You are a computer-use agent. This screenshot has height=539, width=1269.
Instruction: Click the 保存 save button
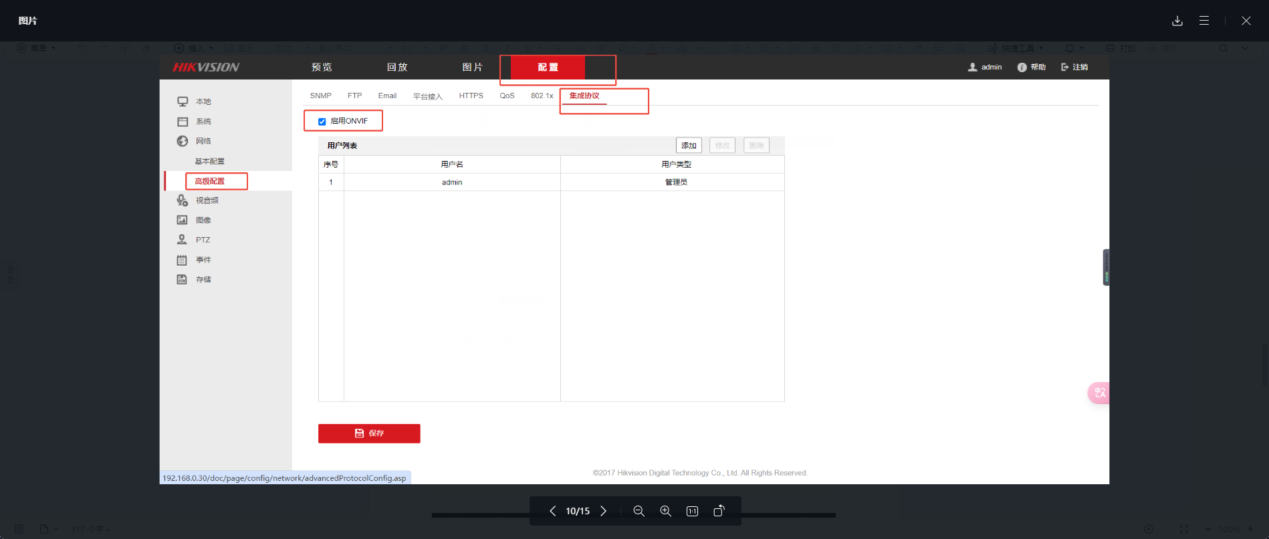369,433
